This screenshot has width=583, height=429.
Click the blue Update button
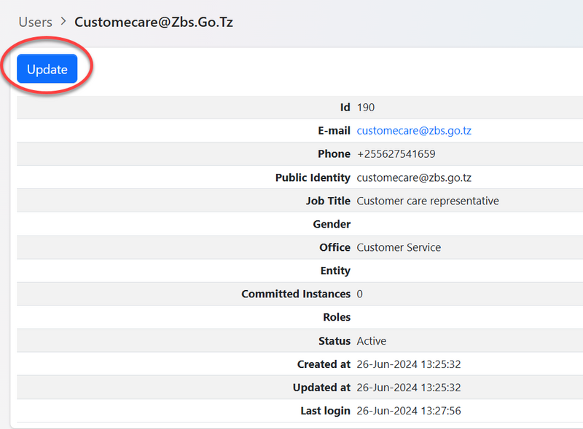47,69
